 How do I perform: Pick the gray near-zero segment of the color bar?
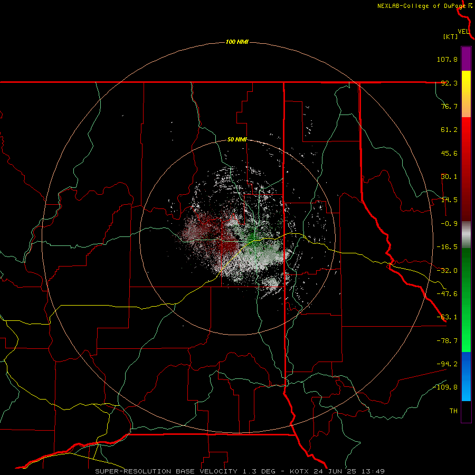coord(466,235)
